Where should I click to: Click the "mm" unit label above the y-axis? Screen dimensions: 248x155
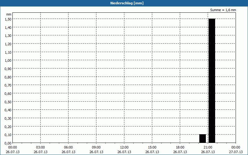pos(9,14)
